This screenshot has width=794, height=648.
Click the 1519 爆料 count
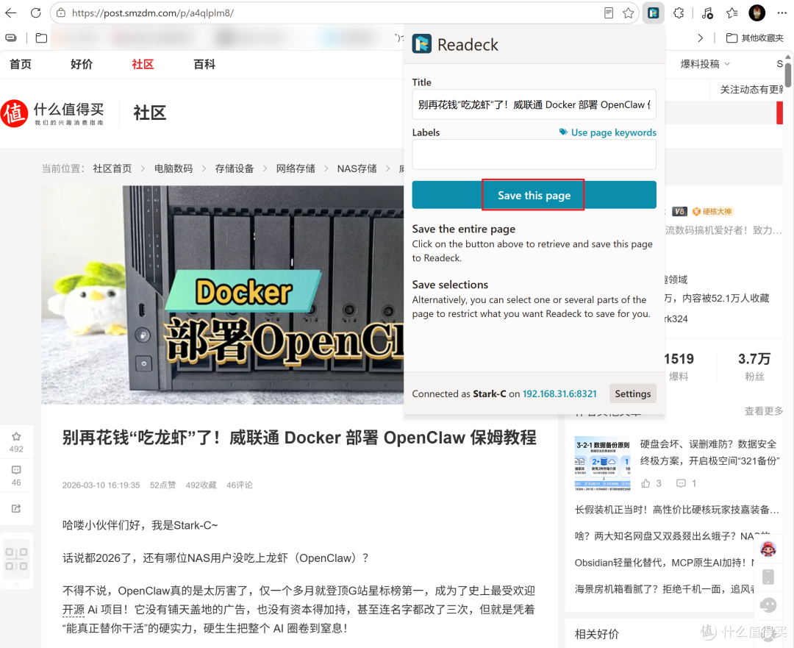pos(679,367)
